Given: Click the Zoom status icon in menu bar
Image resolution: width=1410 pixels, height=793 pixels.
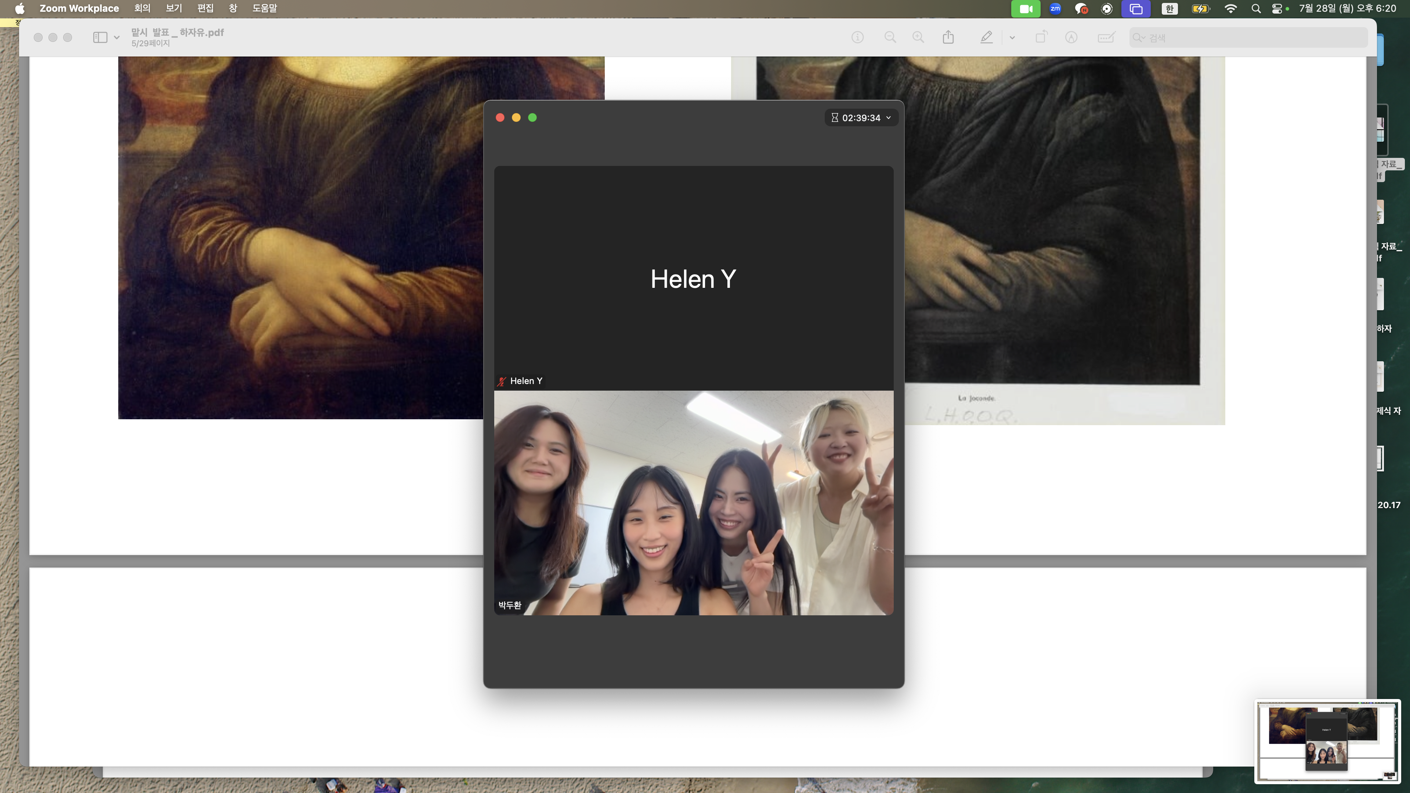Looking at the screenshot, I should click(1055, 8).
